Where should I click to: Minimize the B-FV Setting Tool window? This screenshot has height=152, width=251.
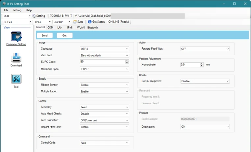(224, 4)
